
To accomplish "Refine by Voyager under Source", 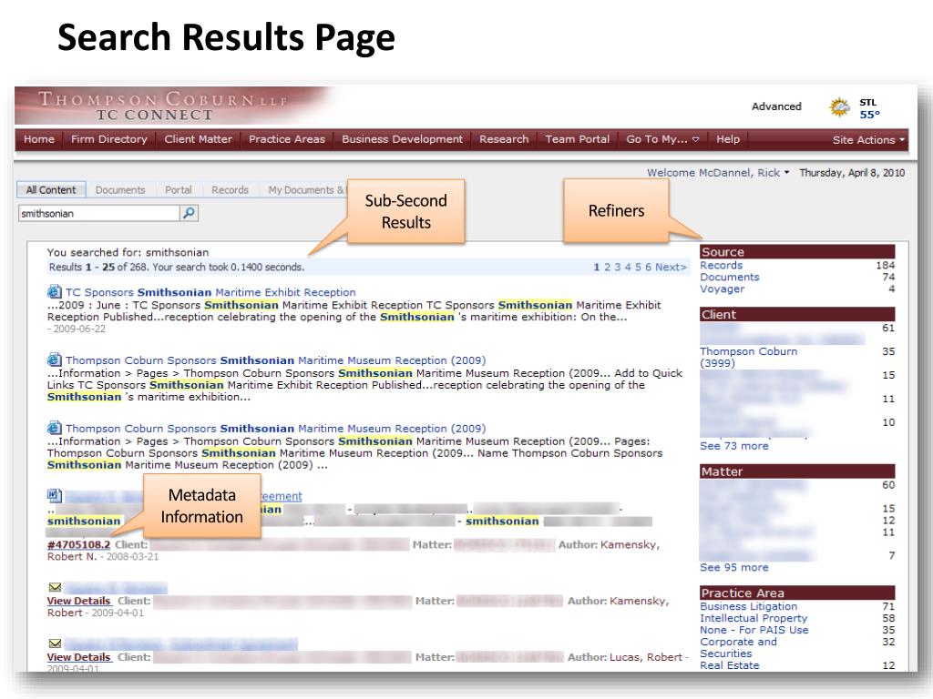I will (723, 289).
